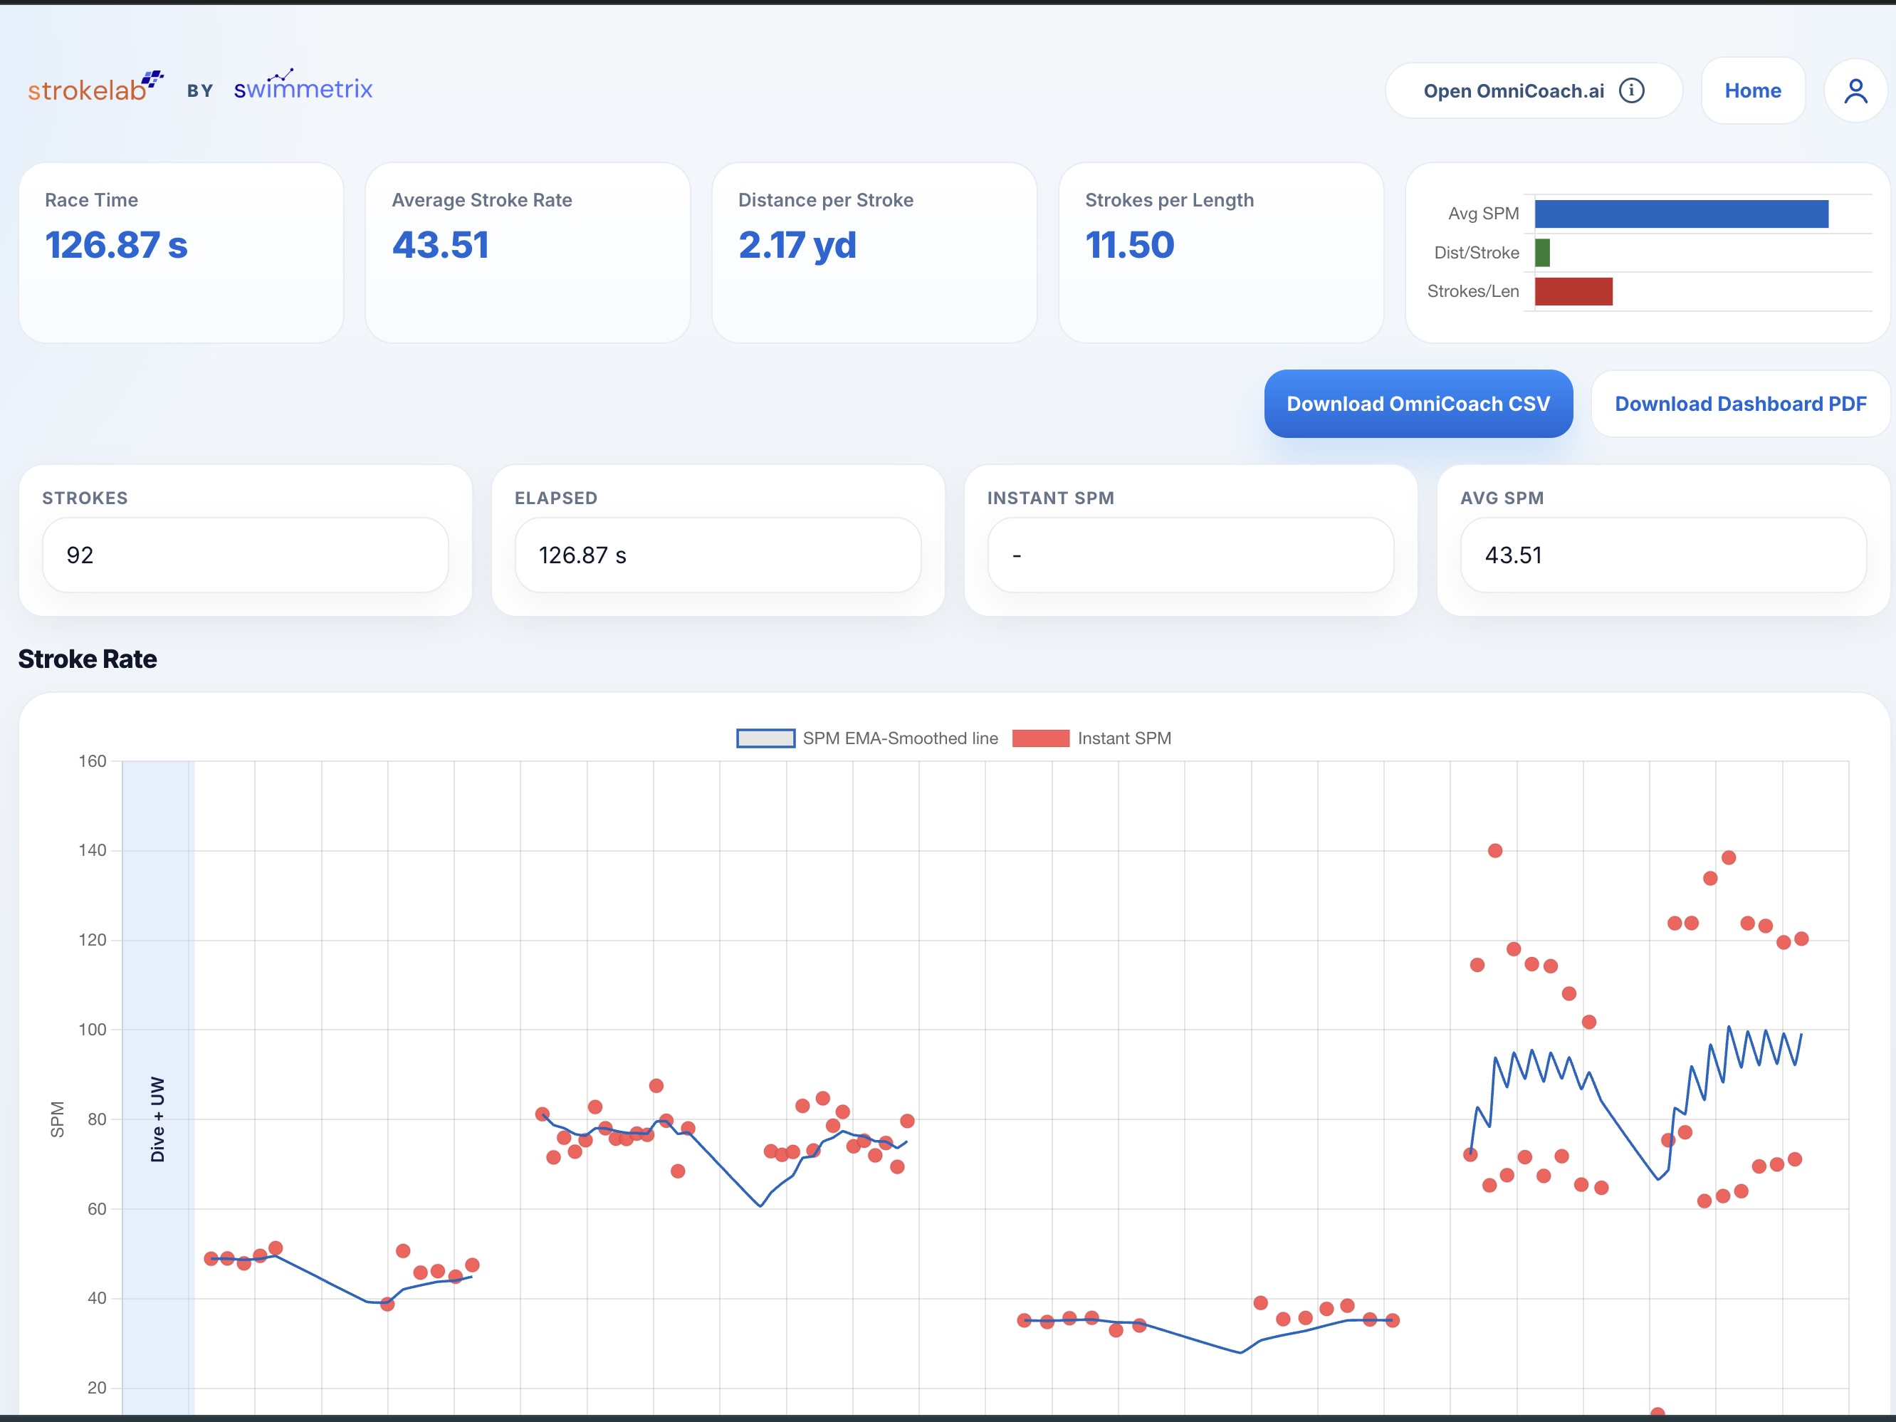The width and height of the screenshot is (1896, 1422).
Task: Click the Distance per Stroke value 2.17 yd
Action: click(797, 245)
